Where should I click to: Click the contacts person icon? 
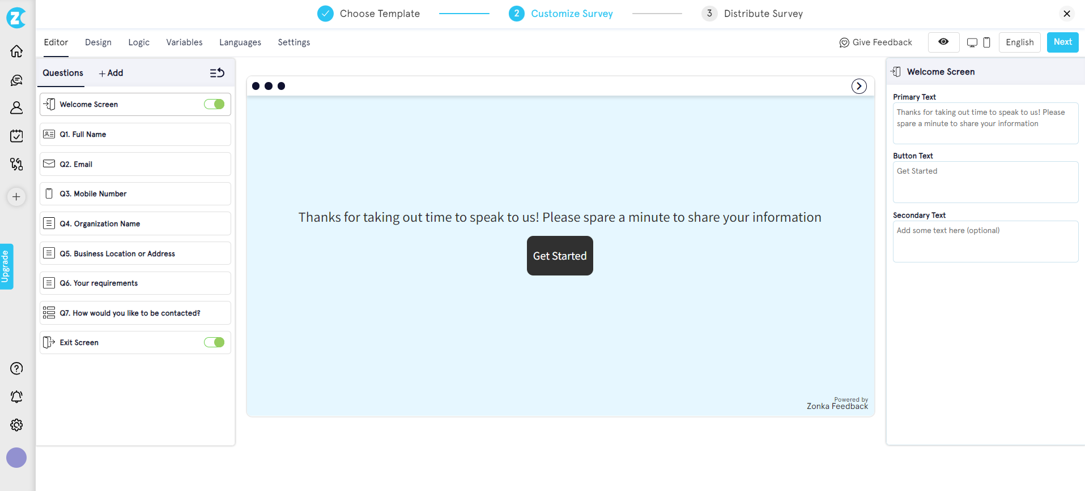click(16, 107)
